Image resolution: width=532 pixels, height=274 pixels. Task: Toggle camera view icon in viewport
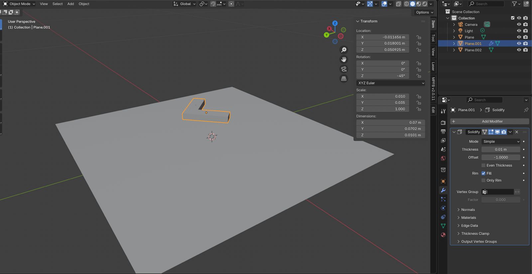(x=344, y=69)
